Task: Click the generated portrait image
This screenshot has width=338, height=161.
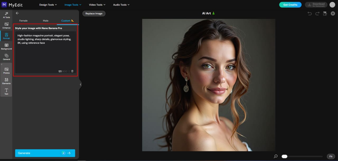Action: (209, 85)
